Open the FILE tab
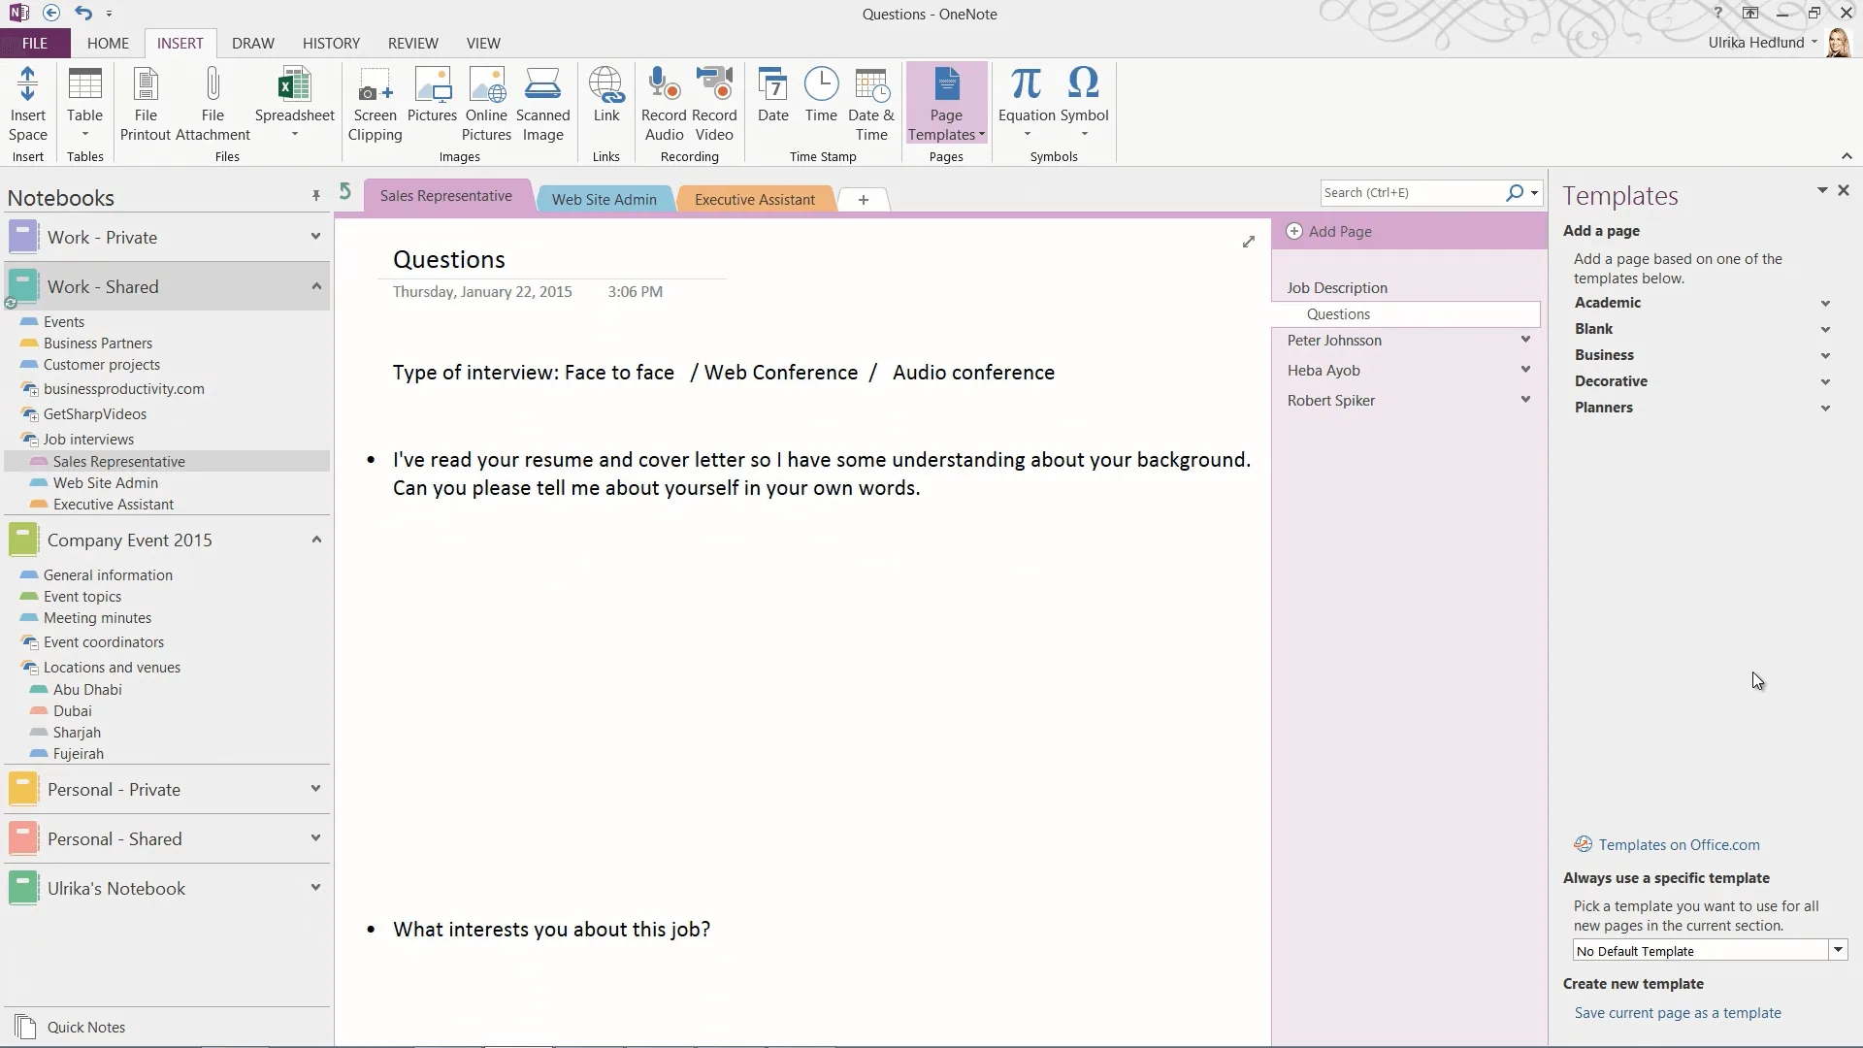The image size is (1863, 1048). pyautogui.click(x=35, y=43)
